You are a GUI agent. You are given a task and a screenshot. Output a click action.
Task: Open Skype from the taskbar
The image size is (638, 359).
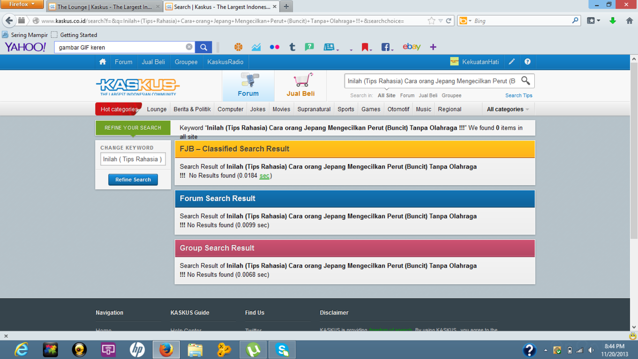(282, 350)
